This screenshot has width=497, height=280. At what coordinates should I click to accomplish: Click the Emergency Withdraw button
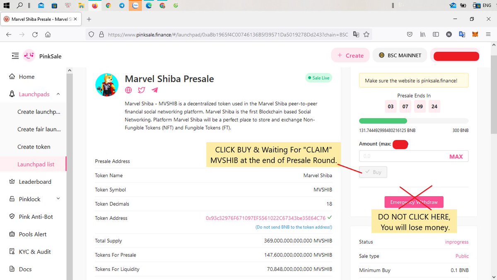414,202
